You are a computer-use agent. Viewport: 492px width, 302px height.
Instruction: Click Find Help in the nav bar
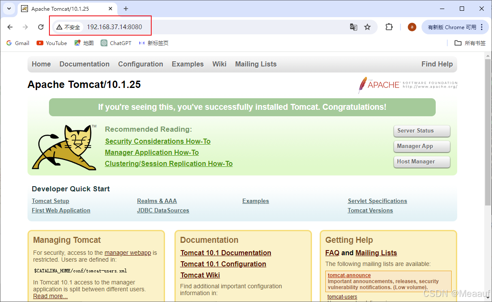[x=437, y=64]
